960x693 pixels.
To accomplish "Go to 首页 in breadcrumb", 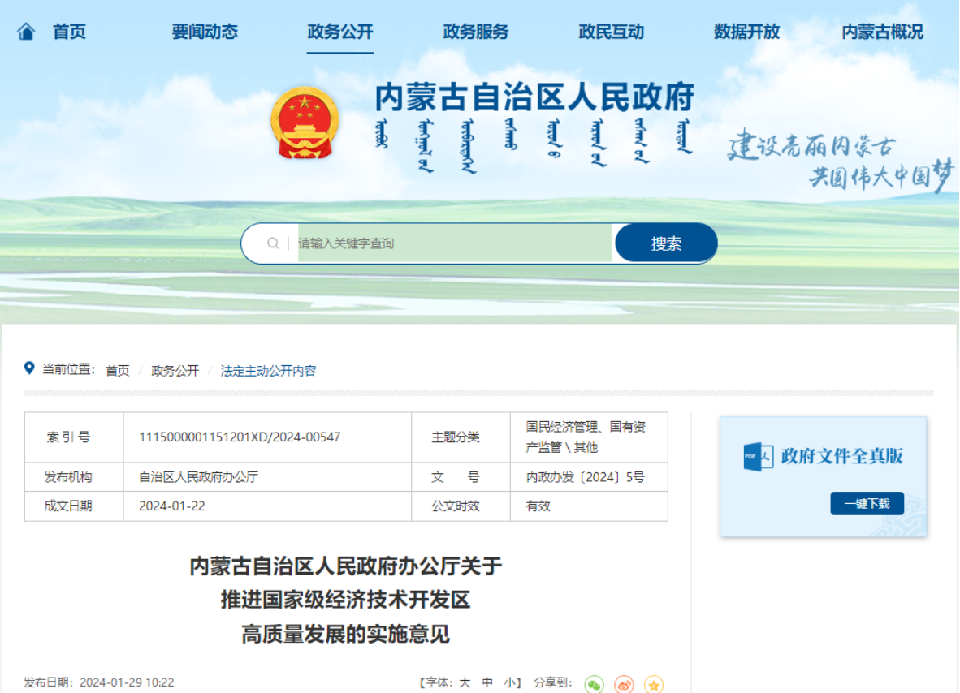I will pyautogui.click(x=118, y=371).
